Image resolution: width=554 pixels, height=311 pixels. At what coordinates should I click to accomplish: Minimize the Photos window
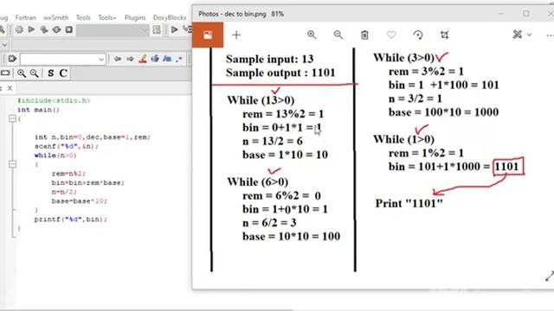click(x=501, y=14)
